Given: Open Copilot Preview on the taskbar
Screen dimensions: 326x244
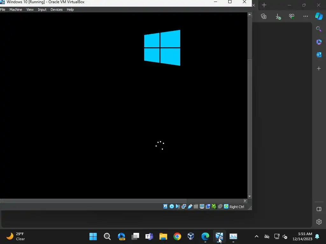Looking at the screenshot, I should click(x=121, y=236).
